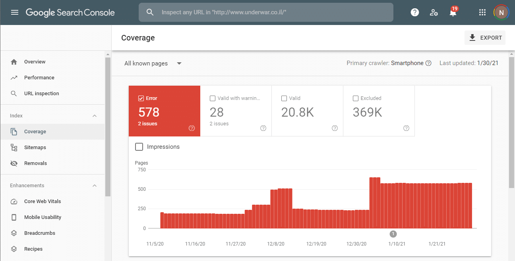This screenshot has height=261, width=515.
Task: Click the Coverage pages icon
Action: [14, 132]
